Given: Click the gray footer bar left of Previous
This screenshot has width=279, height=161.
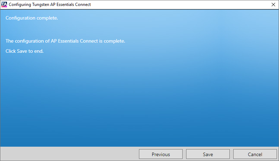Looking at the screenshot, I should point(69,154).
